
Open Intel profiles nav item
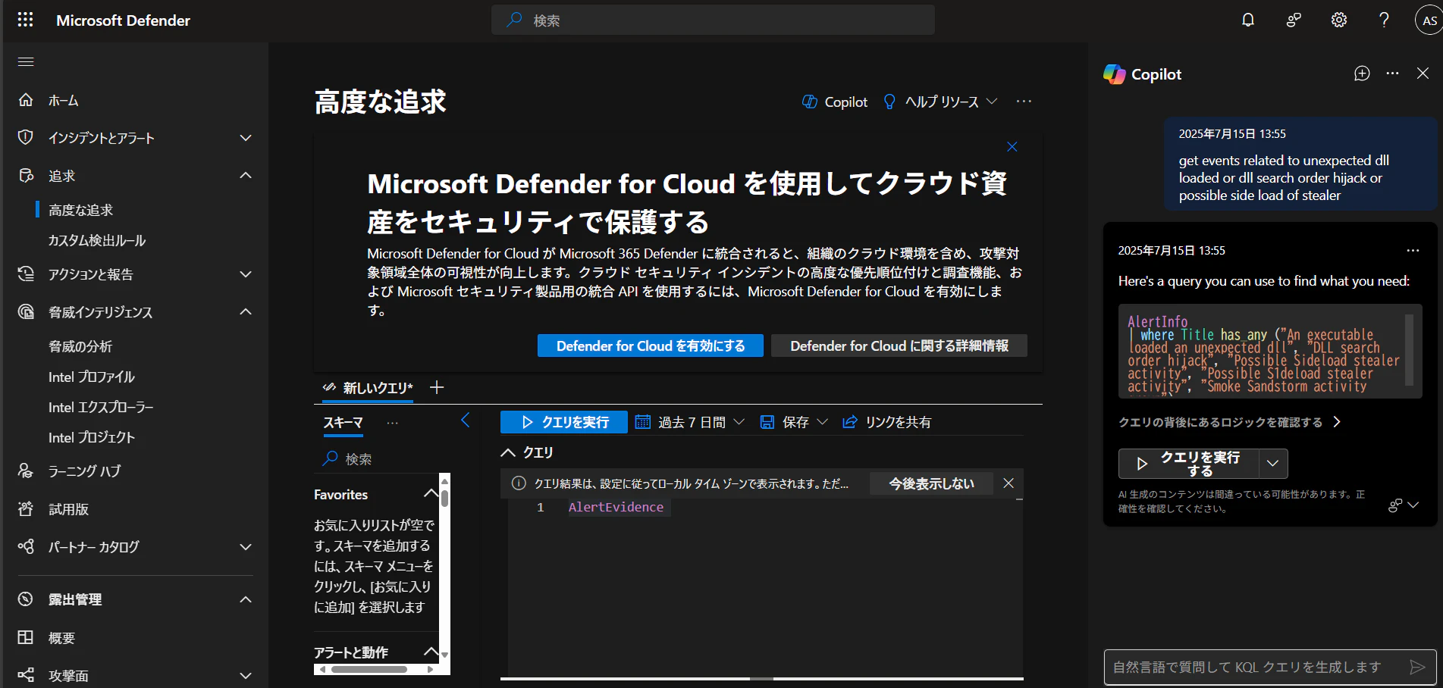click(x=92, y=377)
